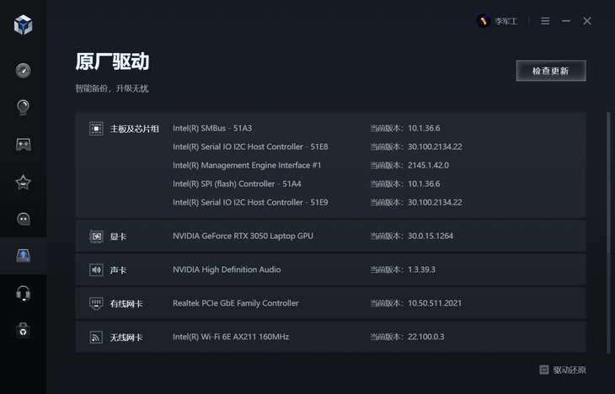Open 驱动还原 driver restore link
Image resolution: width=615 pixels, height=394 pixels.
[563, 370]
